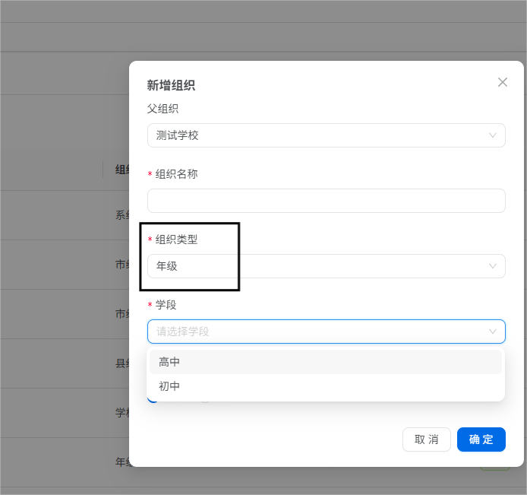527x495 pixels.
Task: Close the 新增组织 dialog with the X
Action: (x=503, y=82)
